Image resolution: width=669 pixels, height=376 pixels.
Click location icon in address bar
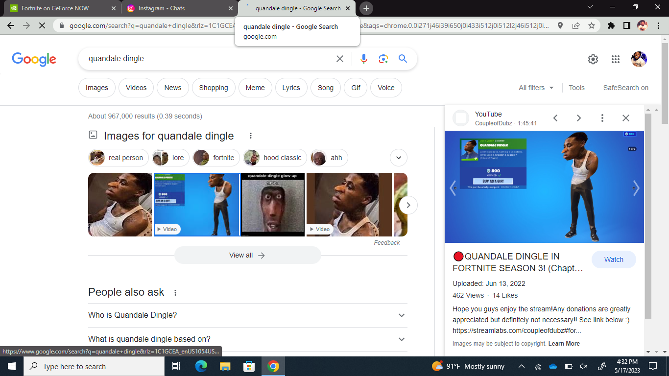[x=560, y=25]
